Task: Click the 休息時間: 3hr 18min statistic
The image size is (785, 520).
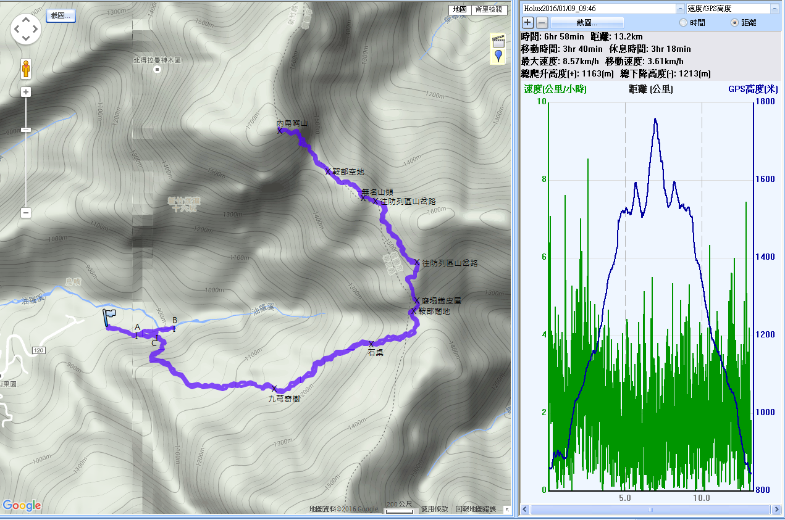Action: click(650, 49)
